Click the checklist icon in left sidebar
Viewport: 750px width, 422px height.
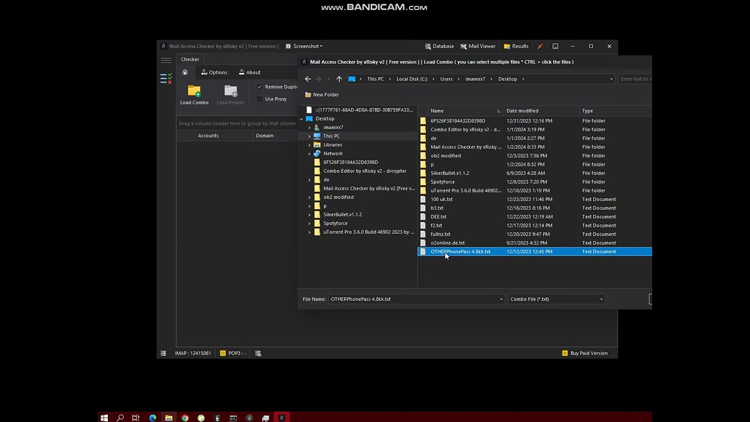[166, 78]
